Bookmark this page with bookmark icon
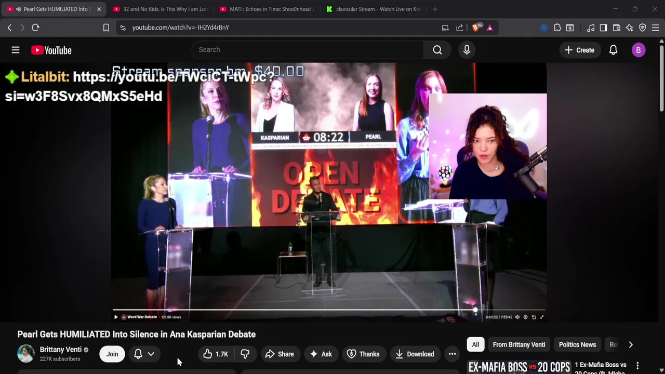The image size is (665, 374). (106, 28)
